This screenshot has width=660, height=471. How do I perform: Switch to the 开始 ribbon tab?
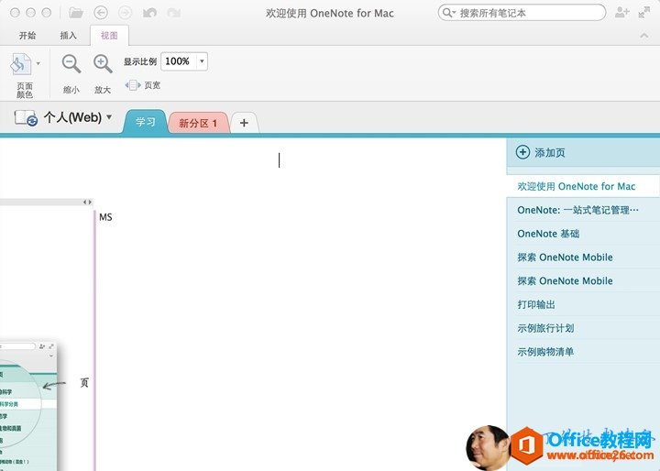[x=27, y=35]
